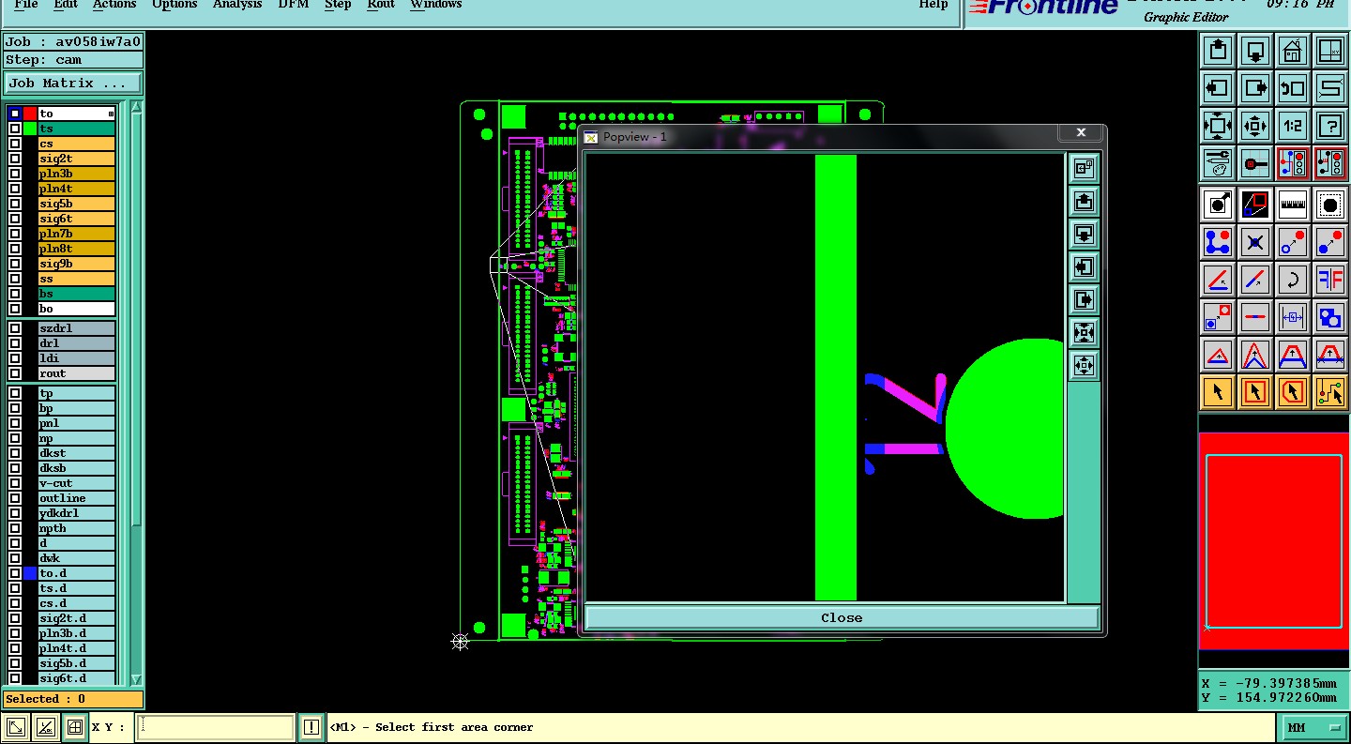Click the XY window grid icon
Viewport: 1351px width, 744px height.
pos(1330,50)
